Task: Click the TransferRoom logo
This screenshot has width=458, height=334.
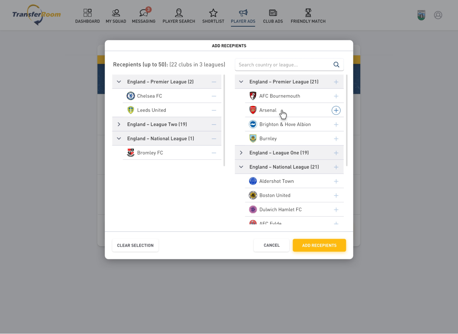Action: click(36, 15)
